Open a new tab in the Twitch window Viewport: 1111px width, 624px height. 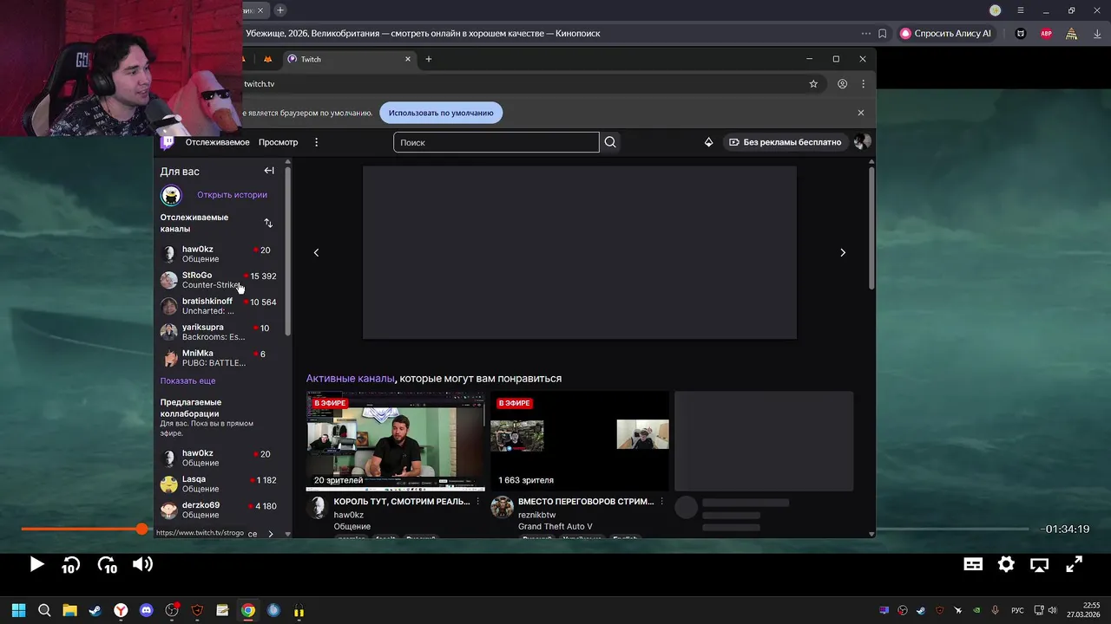[429, 59]
